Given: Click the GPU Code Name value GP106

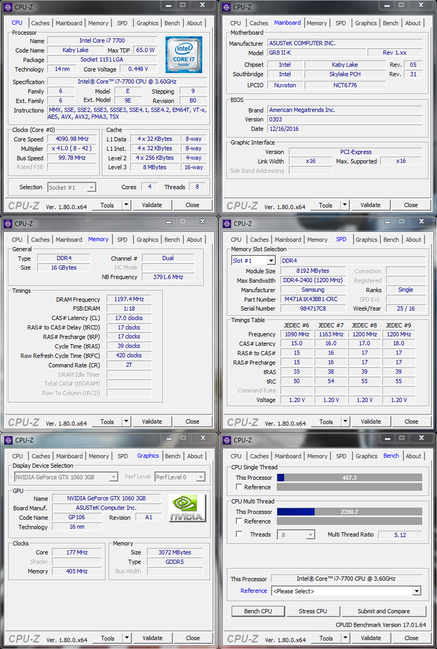Looking at the screenshot, I should (x=77, y=517).
